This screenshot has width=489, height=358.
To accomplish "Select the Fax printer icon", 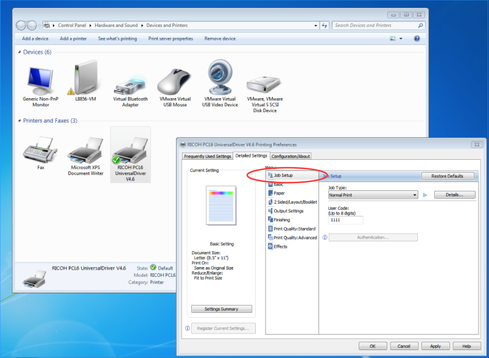I will tap(40, 151).
